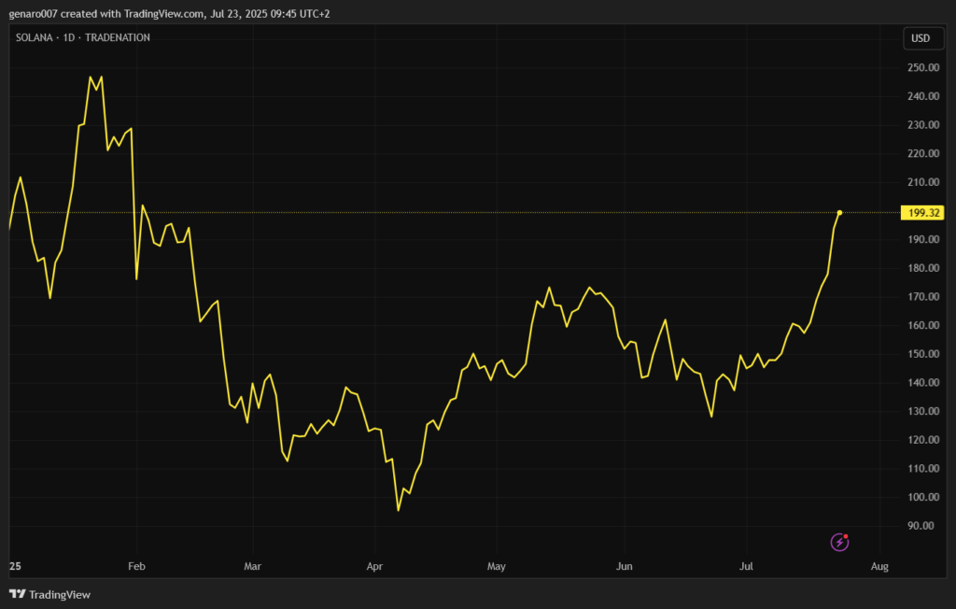Click the Apr label on time axis
The image size is (956, 609).
click(374, 566)
